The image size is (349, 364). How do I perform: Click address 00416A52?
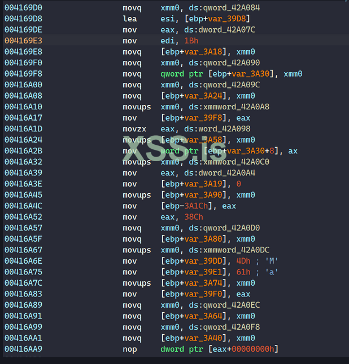pos(23,217)
